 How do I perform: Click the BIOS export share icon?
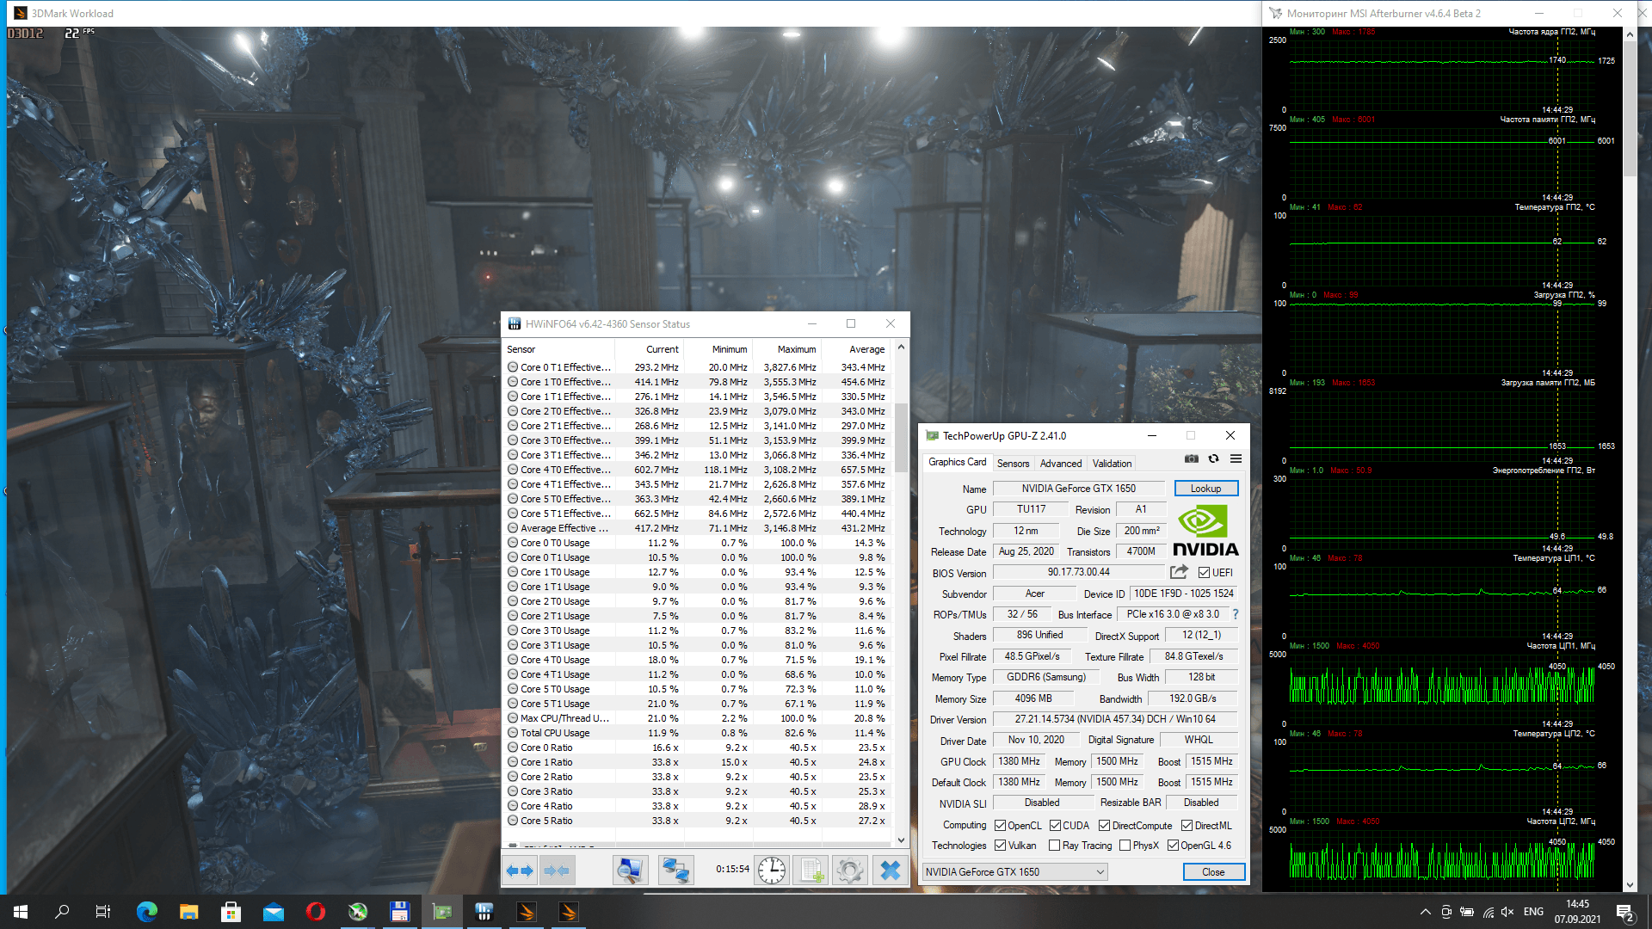point(1179,572)
